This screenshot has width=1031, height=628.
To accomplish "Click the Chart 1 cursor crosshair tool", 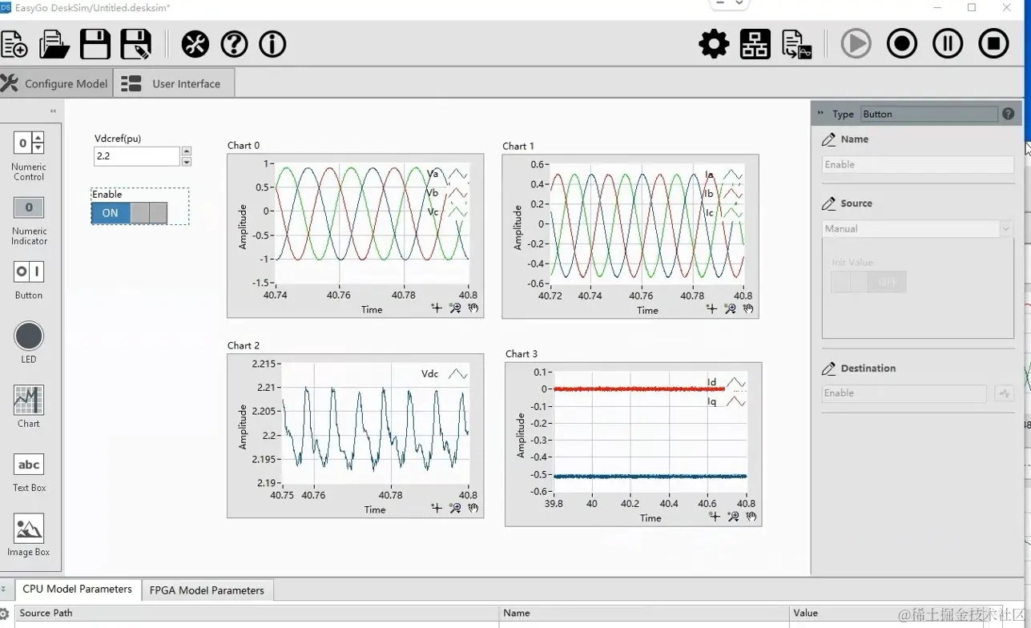I will point(711,308).
